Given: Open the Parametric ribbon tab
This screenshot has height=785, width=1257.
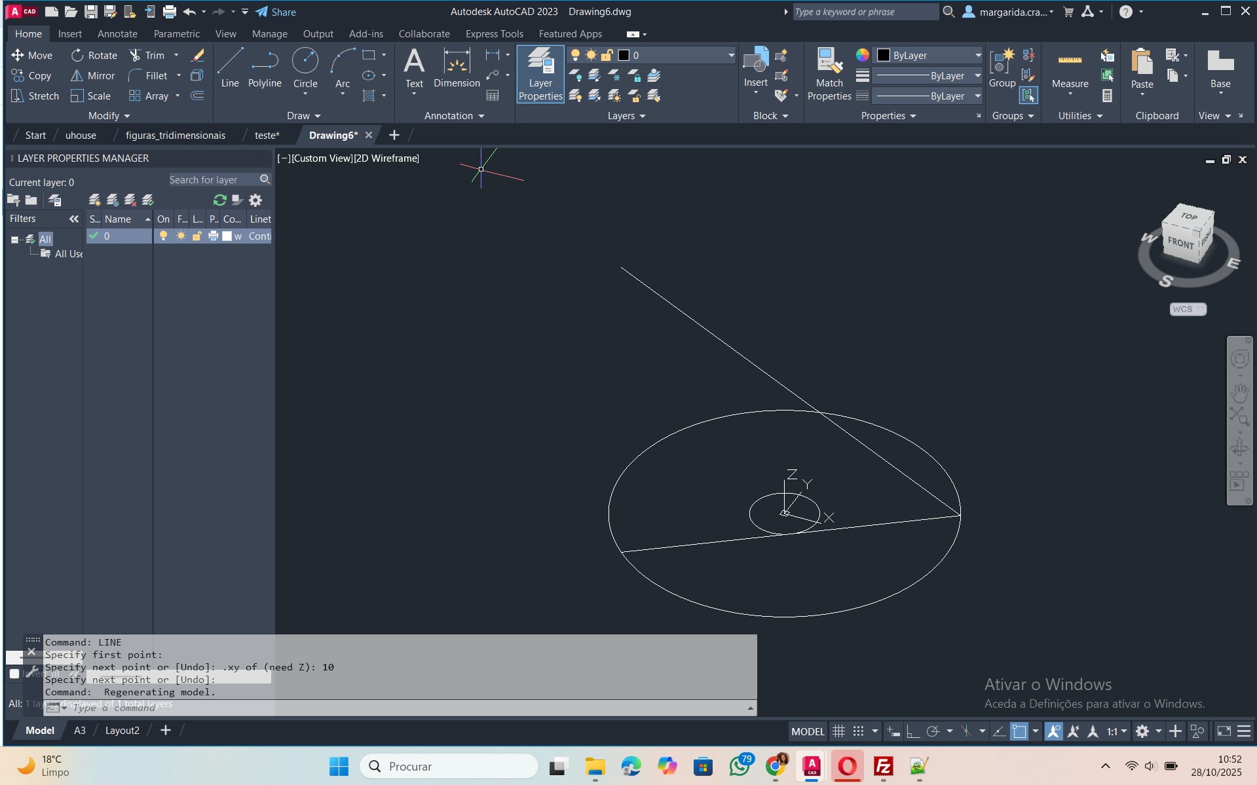Looking at the screenshot, I should click(x=176, y=34).
